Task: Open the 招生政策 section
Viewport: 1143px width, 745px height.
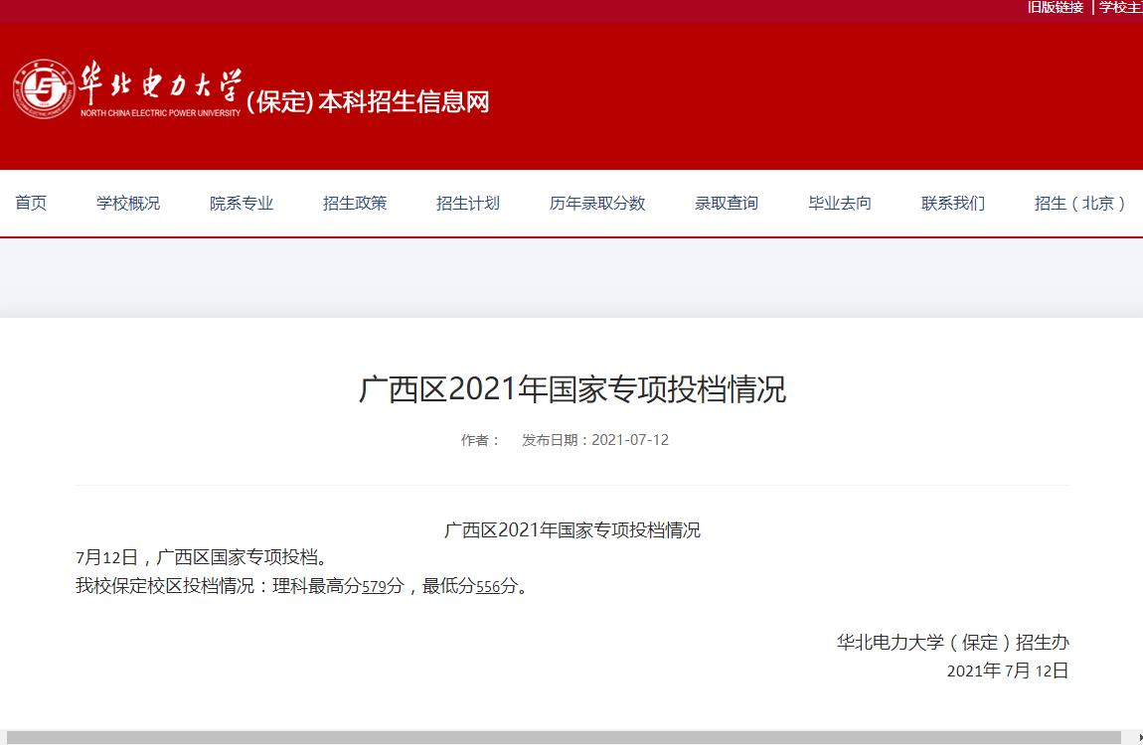Action: (x=355, y=203)
